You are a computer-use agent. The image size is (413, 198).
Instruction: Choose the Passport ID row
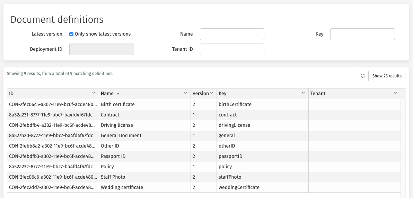pyautogui.click(x=113, y=156)
